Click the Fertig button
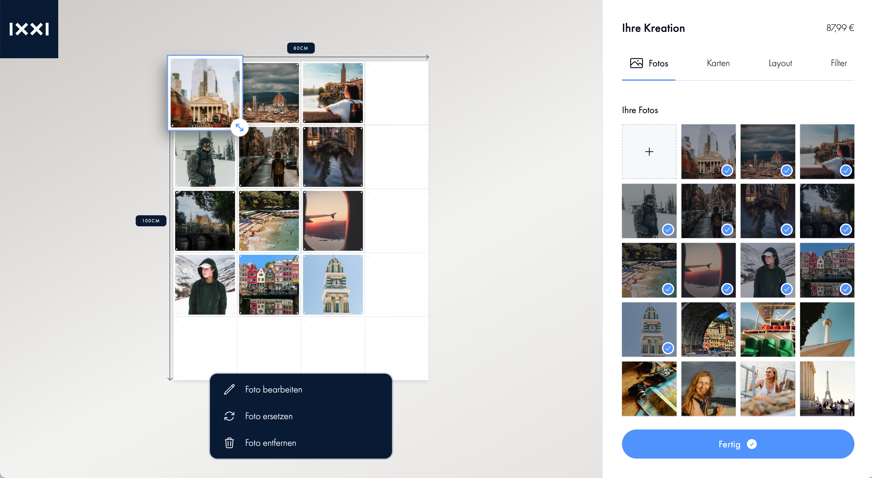This screenshot has width=872, height=478. tap(738, 444)
